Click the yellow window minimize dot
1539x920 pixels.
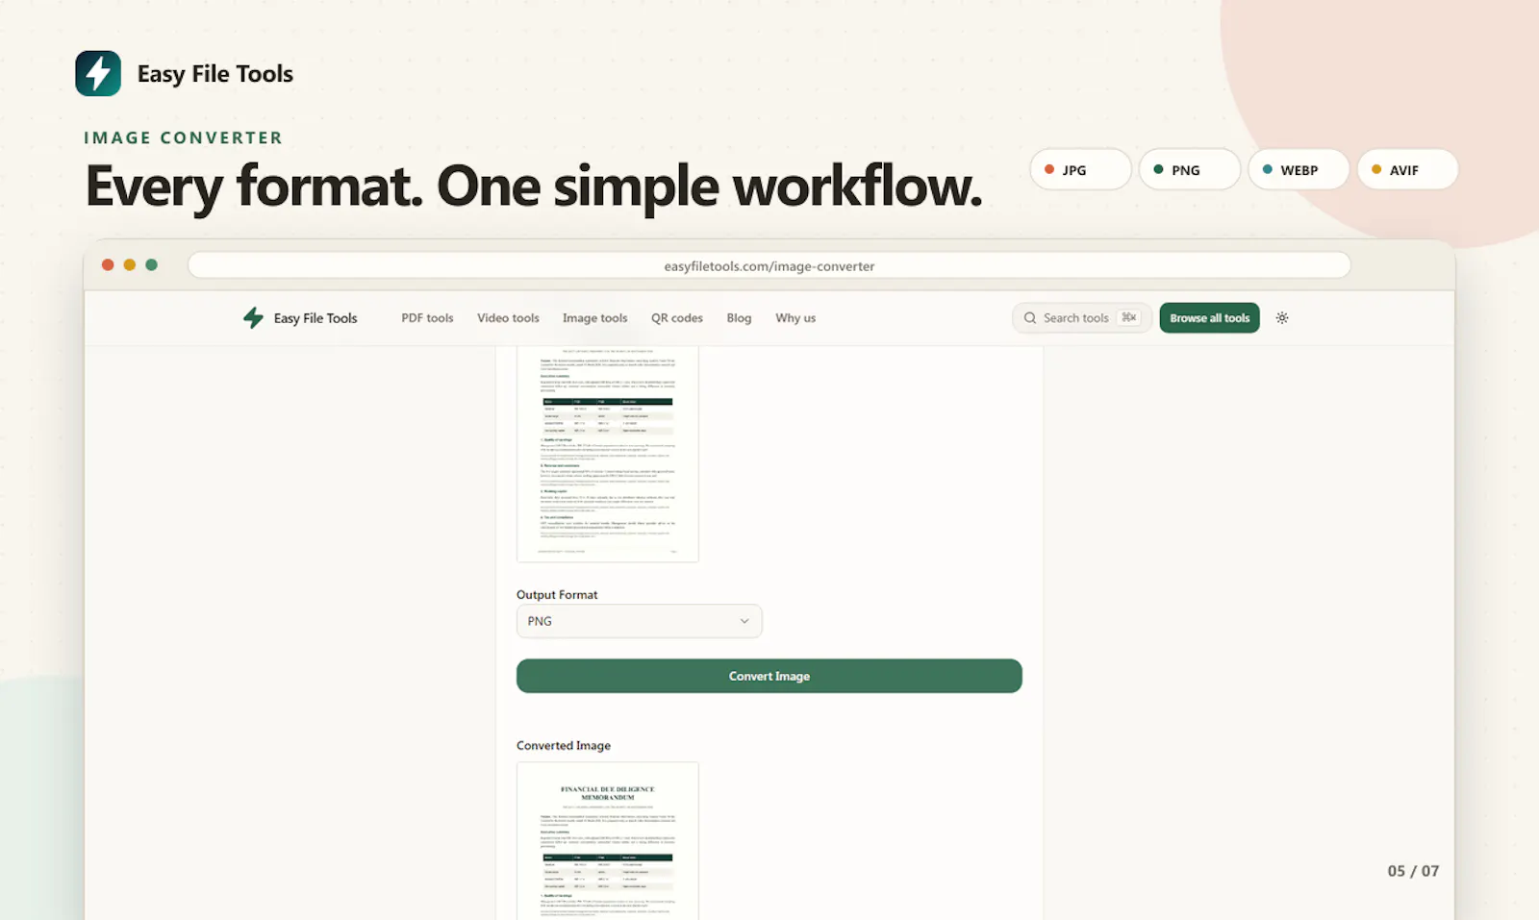(130, 265)
